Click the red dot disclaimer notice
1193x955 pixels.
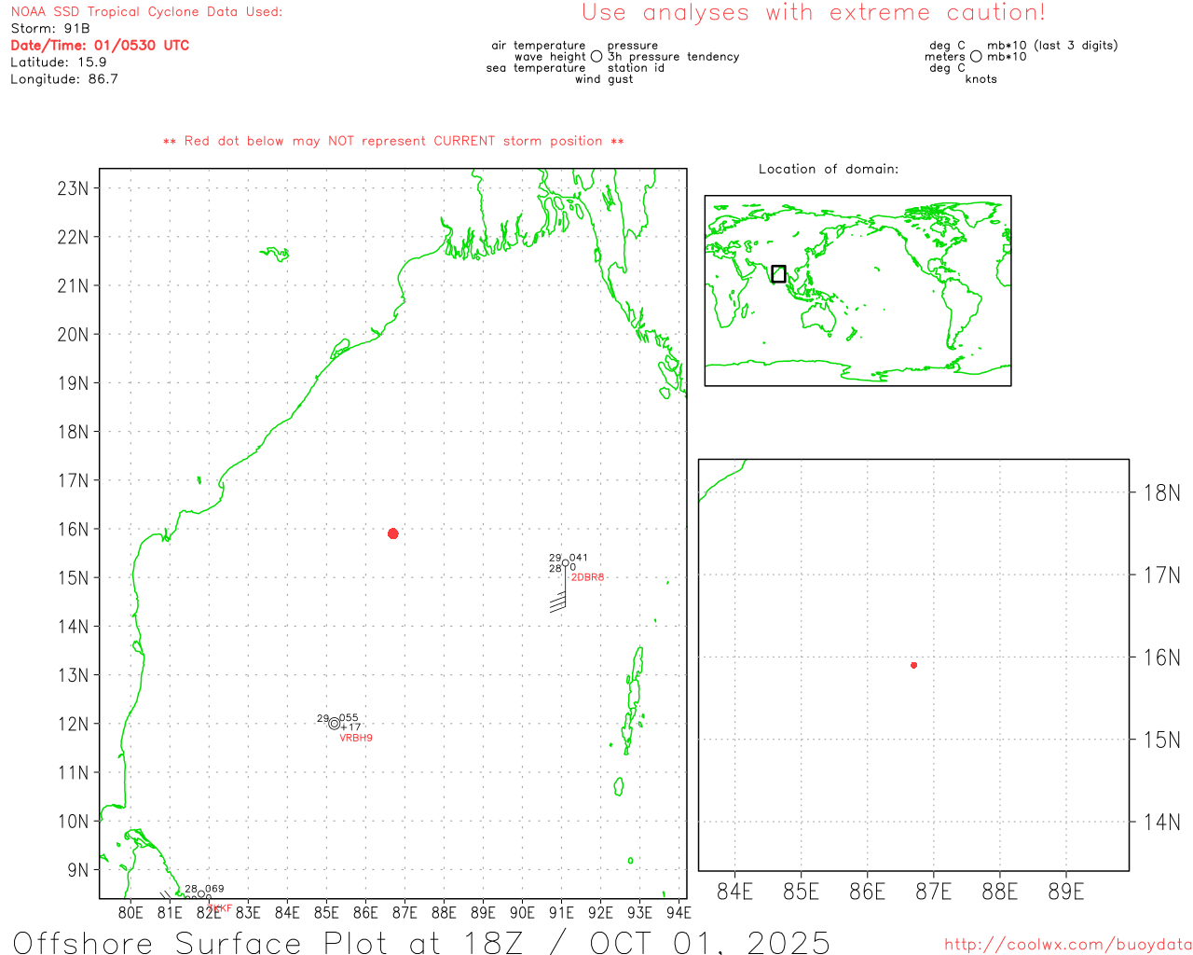393,141
